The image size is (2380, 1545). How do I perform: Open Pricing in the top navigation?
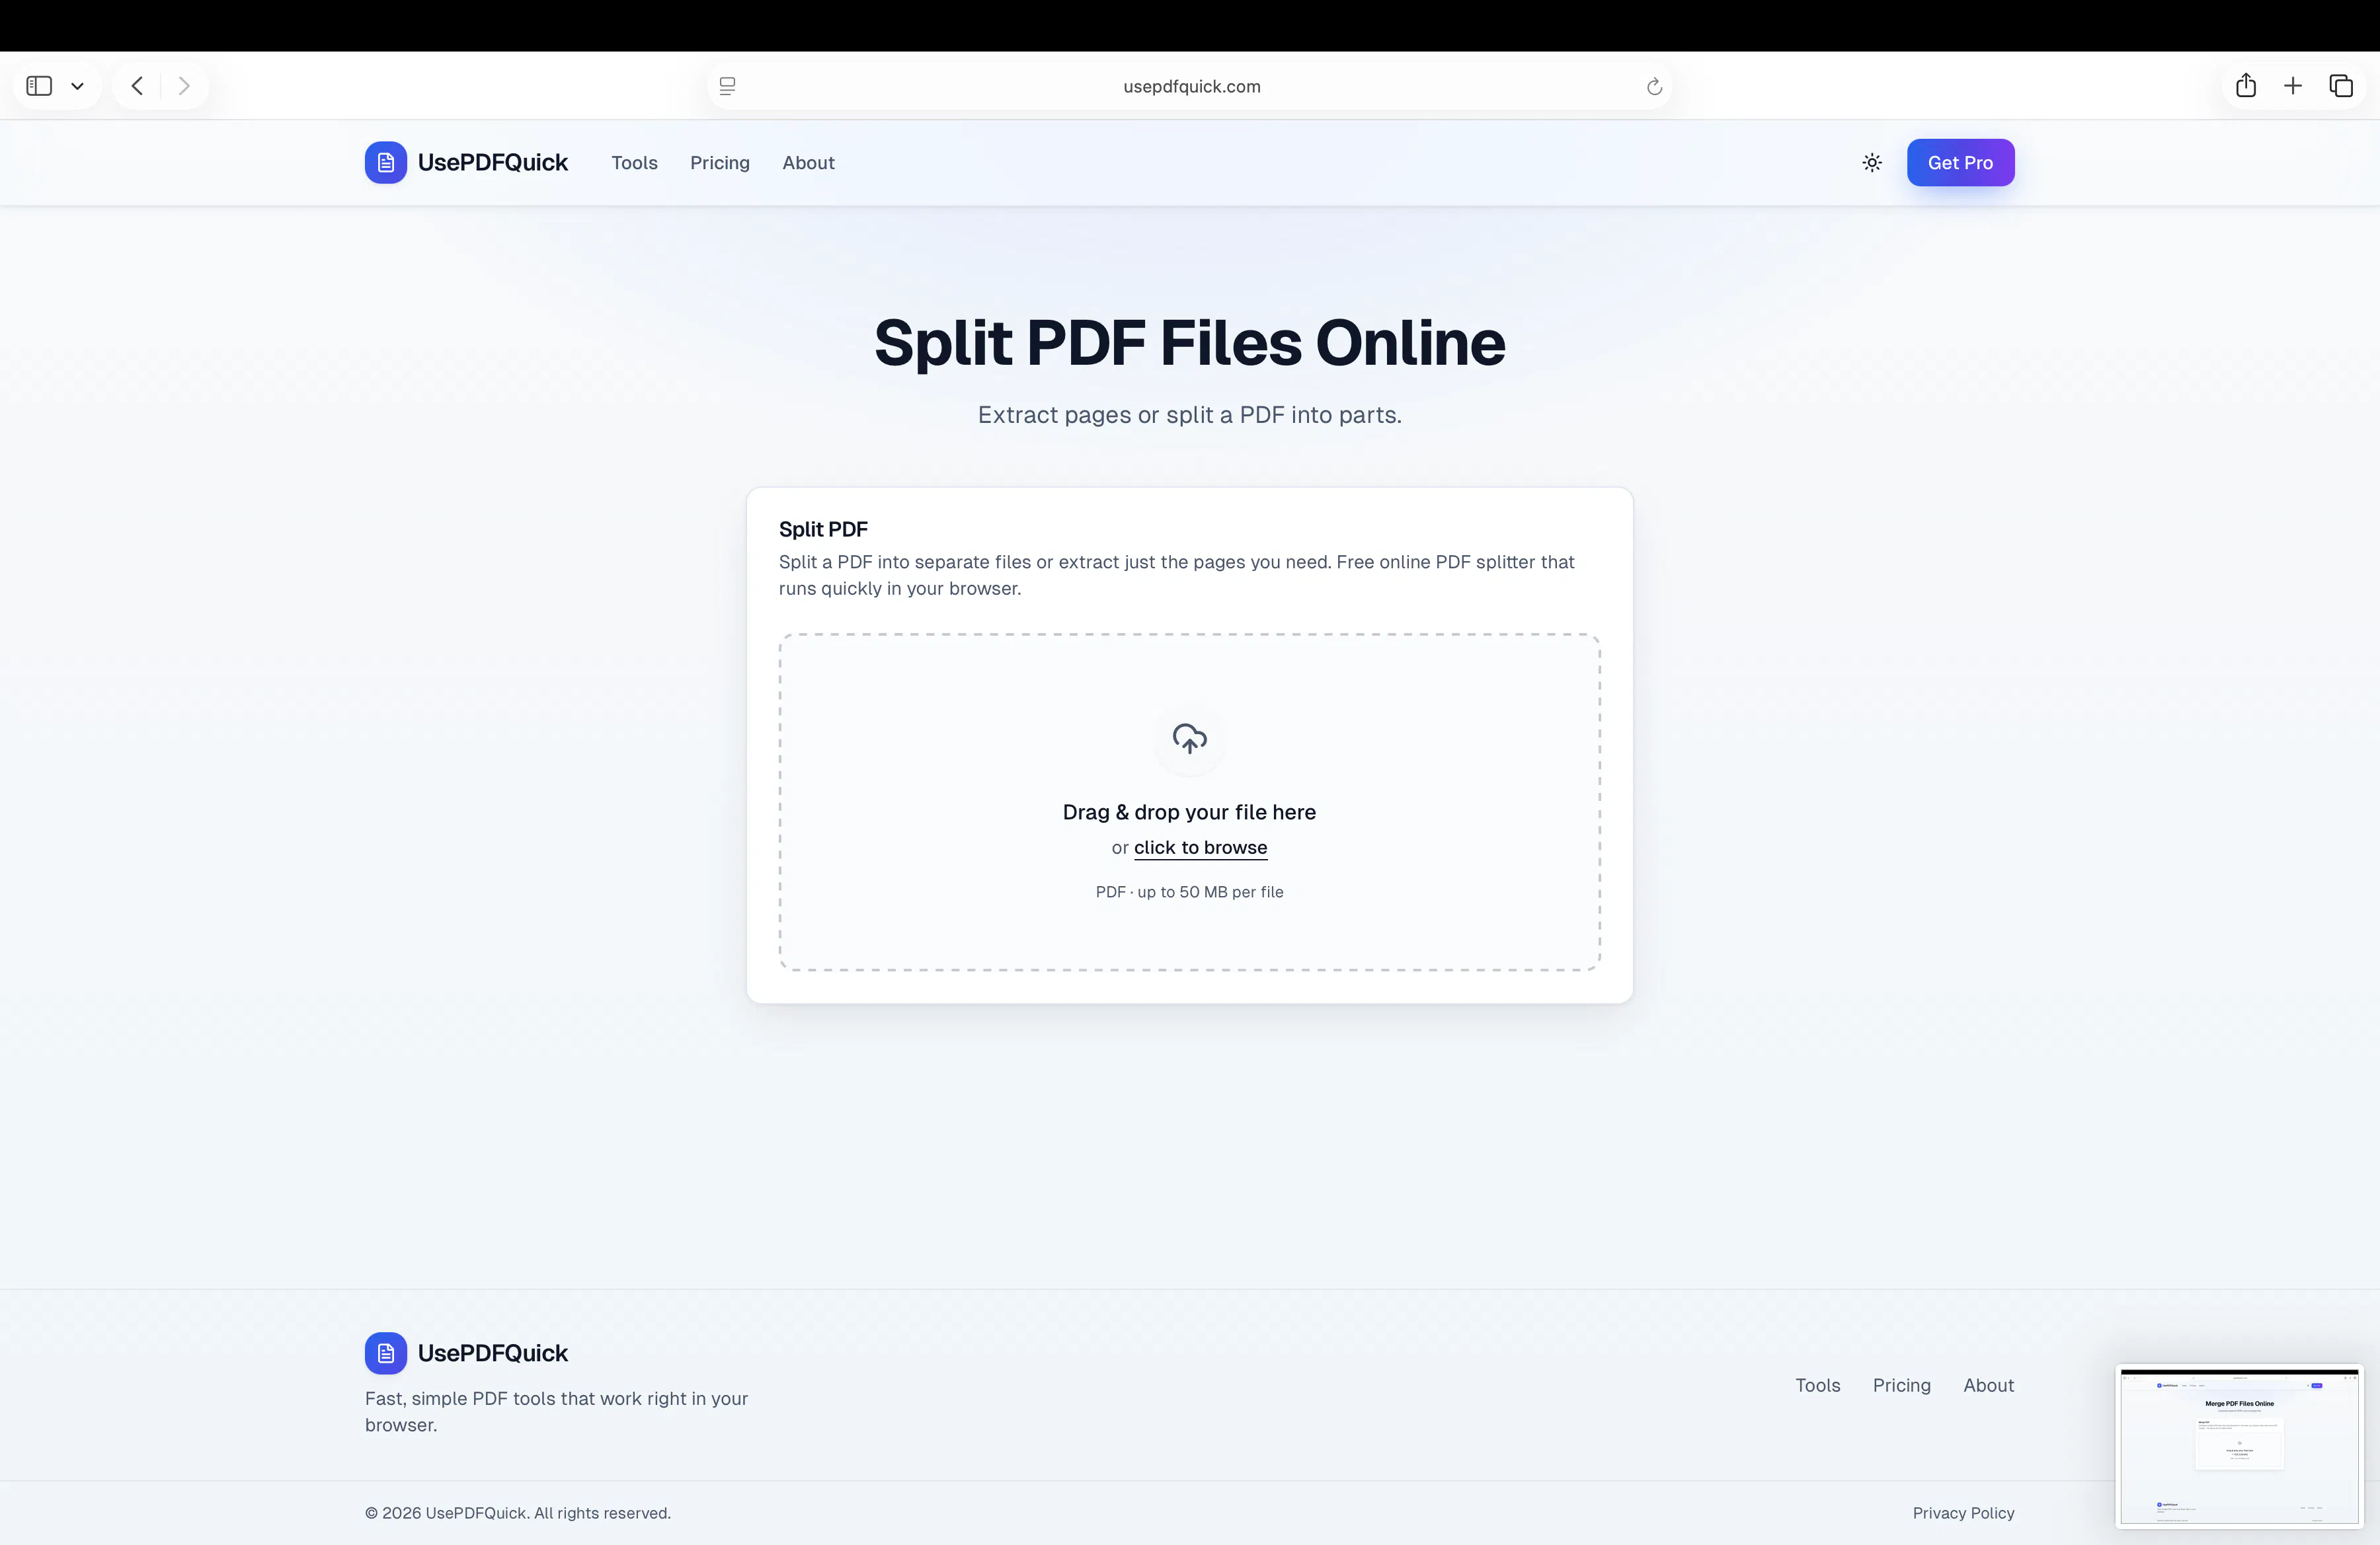click(x=720, y=163)
